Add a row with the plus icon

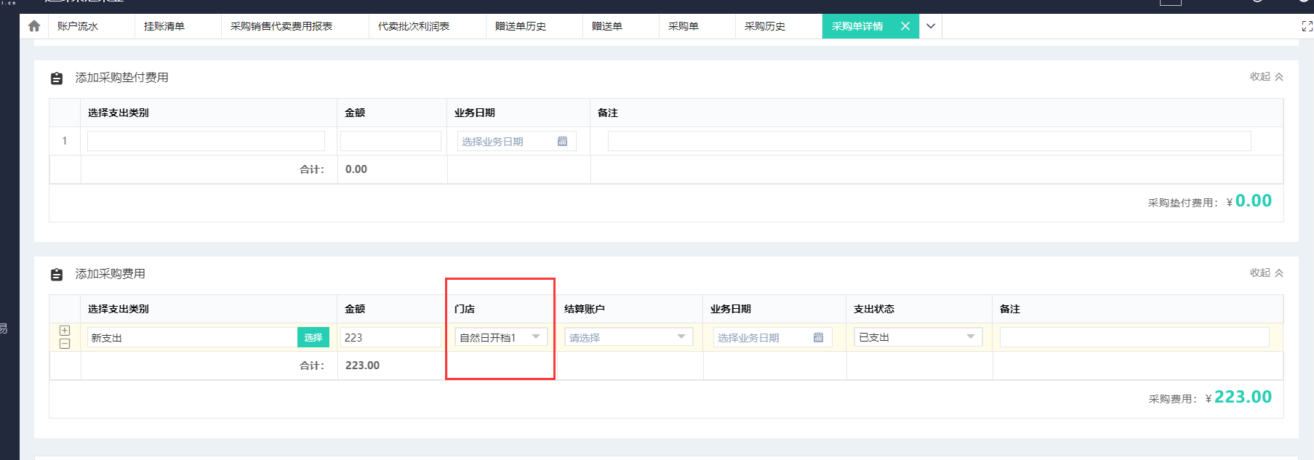(65, 331)
